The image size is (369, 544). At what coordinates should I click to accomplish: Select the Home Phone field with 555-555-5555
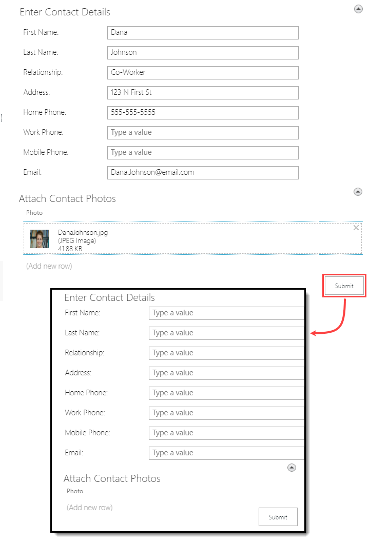click(x=203, y=112)
